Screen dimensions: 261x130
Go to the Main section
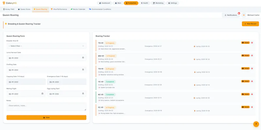[118, 3]
